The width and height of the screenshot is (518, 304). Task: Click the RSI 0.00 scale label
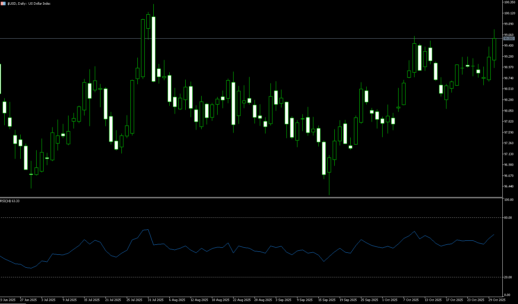[x=507, y=295]
